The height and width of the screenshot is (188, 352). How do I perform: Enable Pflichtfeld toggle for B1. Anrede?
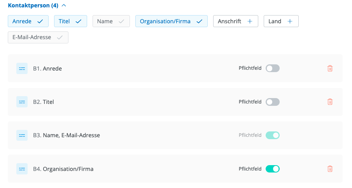tap(272, 69)
